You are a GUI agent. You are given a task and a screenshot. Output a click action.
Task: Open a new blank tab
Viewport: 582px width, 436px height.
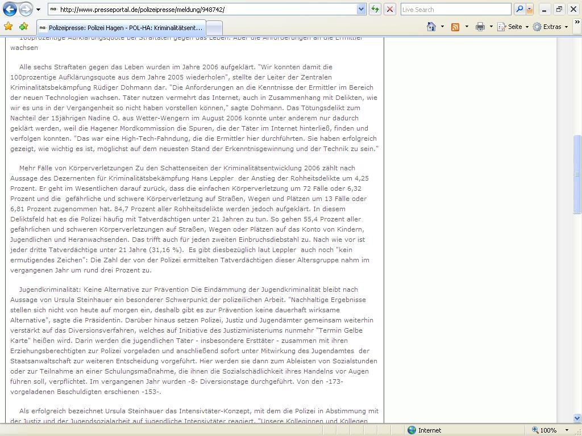[214, 28]
